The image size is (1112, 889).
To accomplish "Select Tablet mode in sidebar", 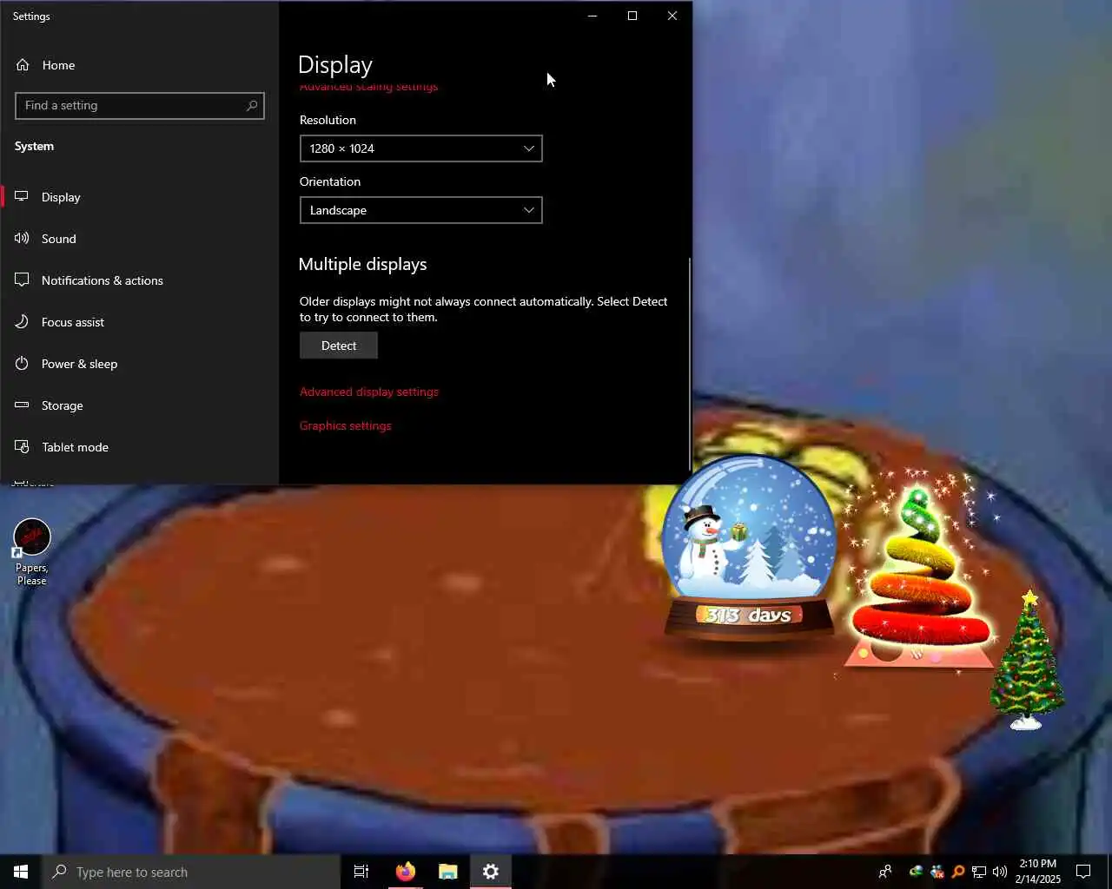I will coord(75,447).
